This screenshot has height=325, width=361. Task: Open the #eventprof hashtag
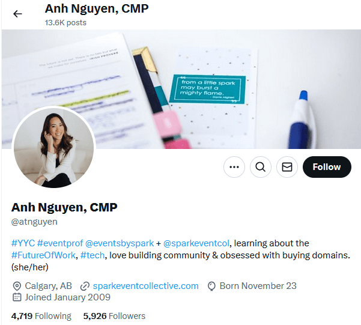(60, 243)
